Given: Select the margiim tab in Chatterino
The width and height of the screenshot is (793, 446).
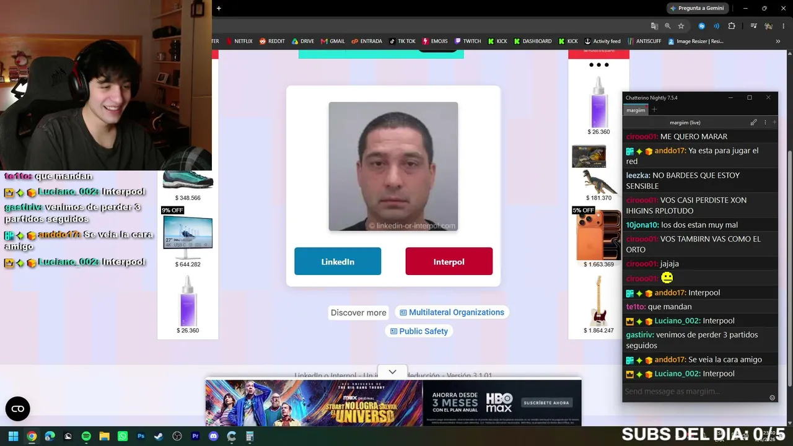Looking at the screenshot, I should [x=636, y=110].
